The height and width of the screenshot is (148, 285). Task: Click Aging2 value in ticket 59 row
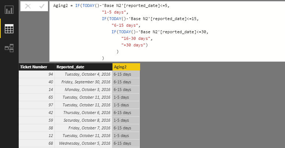pyautogui.click(x=126, y=120)
